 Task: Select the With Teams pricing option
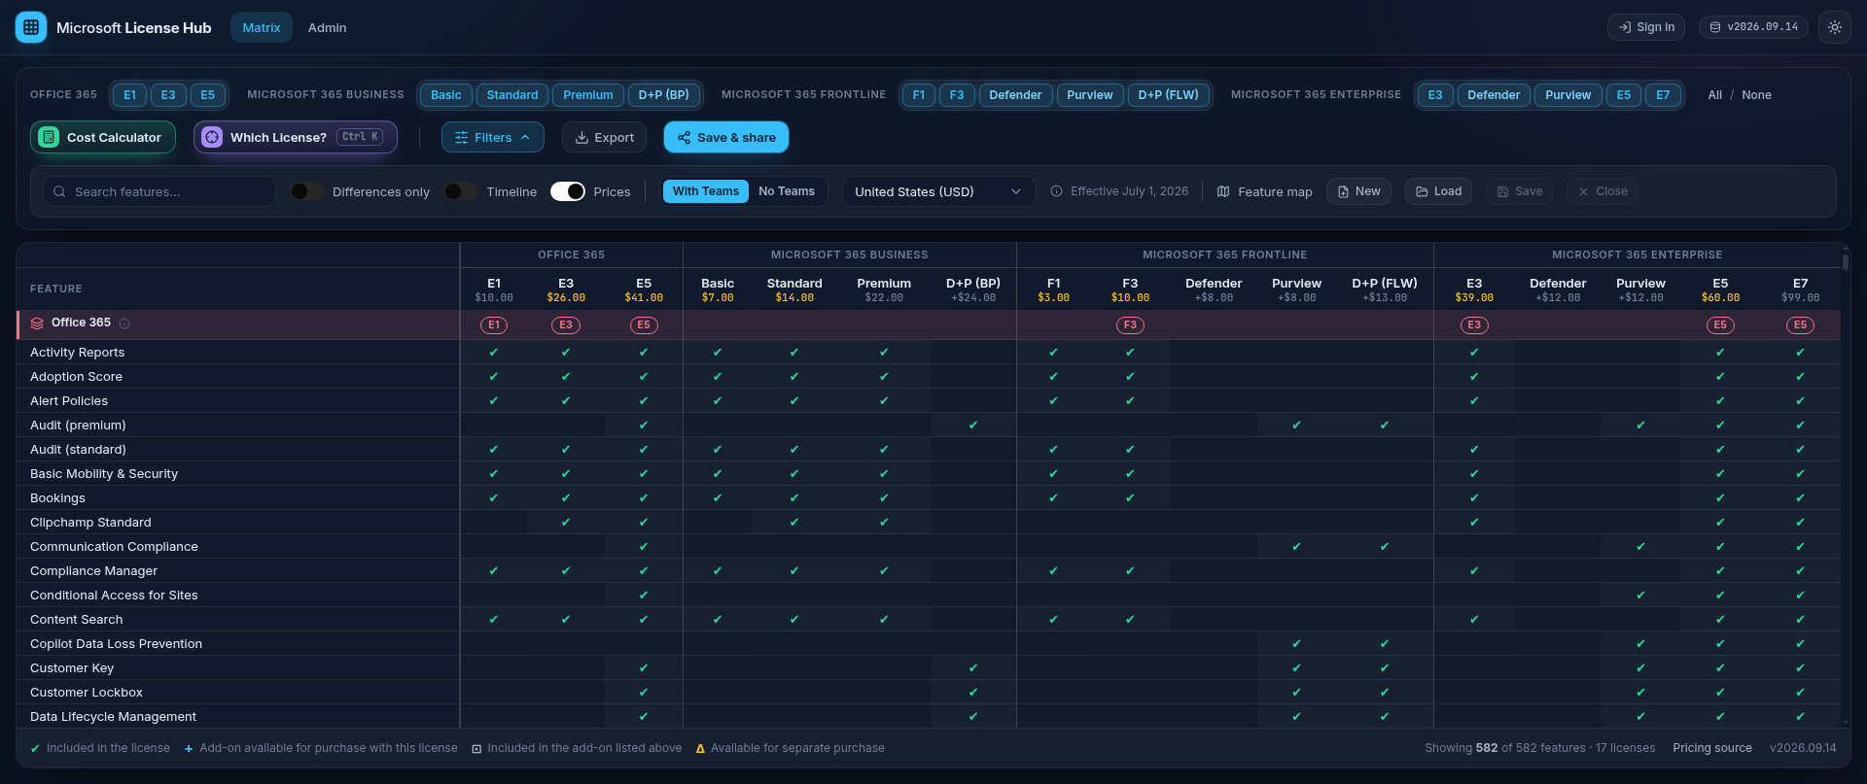pos(706,191)
